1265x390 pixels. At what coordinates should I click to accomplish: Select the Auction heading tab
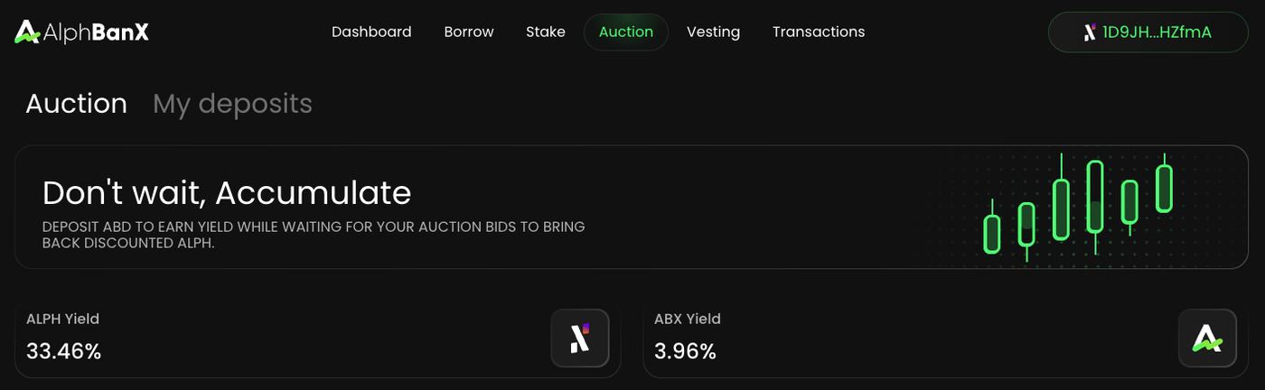[x=76, y=104]
